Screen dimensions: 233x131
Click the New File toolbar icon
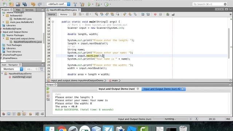coord(5,4)
